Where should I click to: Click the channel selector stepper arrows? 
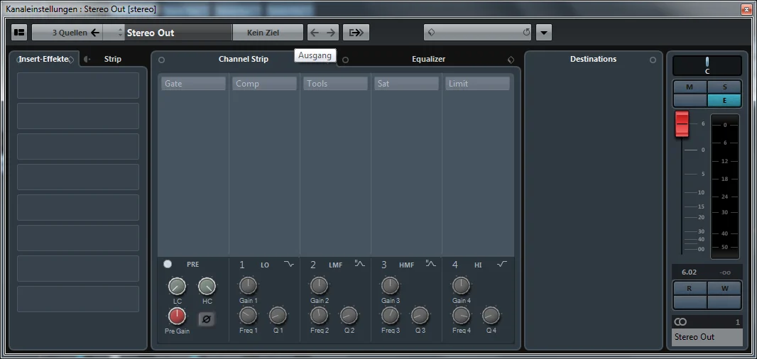[x=121, y=33]
